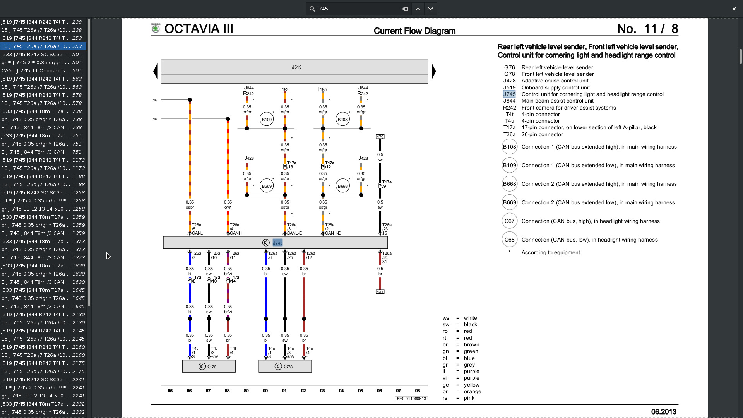Jump to next search match
This screenshot has width=743, height=418.
point(431,9)
